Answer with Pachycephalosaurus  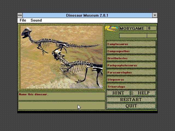click(x=131, y=65)
